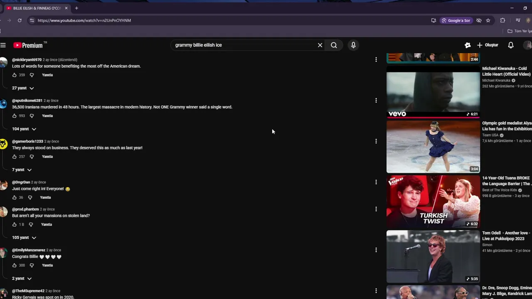This screenshot has width=532, height=299.
Task: Expand the 27 yanıt replies
Action: [x=23, y=88]
